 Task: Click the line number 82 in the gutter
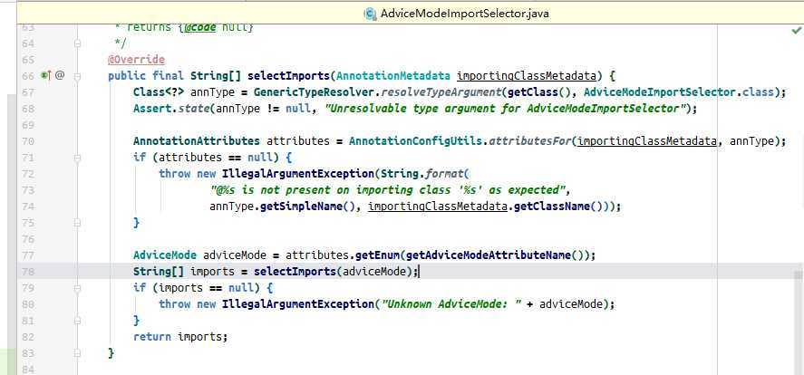[28, 337]
